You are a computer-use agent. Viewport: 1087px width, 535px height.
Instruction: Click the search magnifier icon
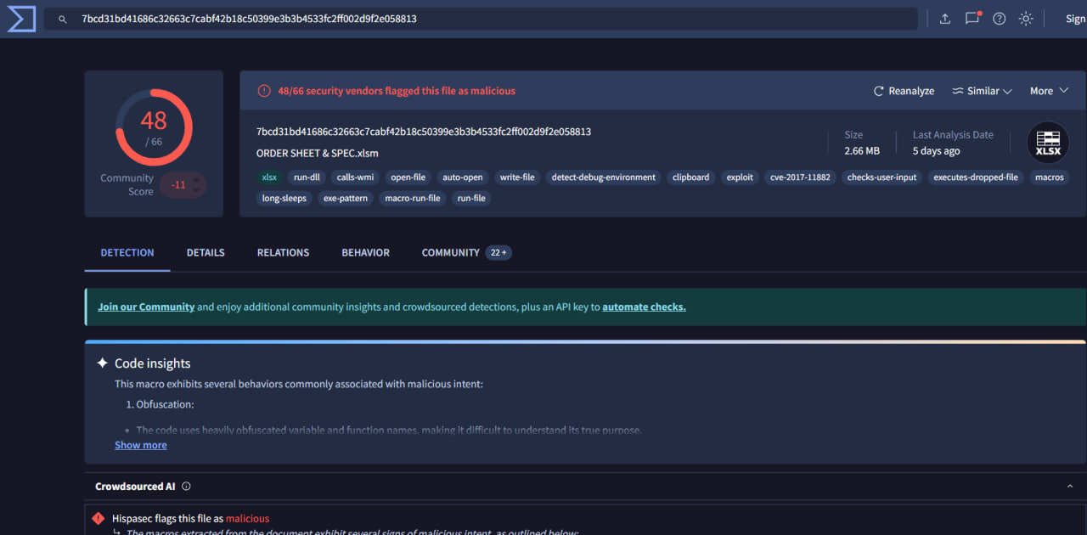click(x=62, y=18)
